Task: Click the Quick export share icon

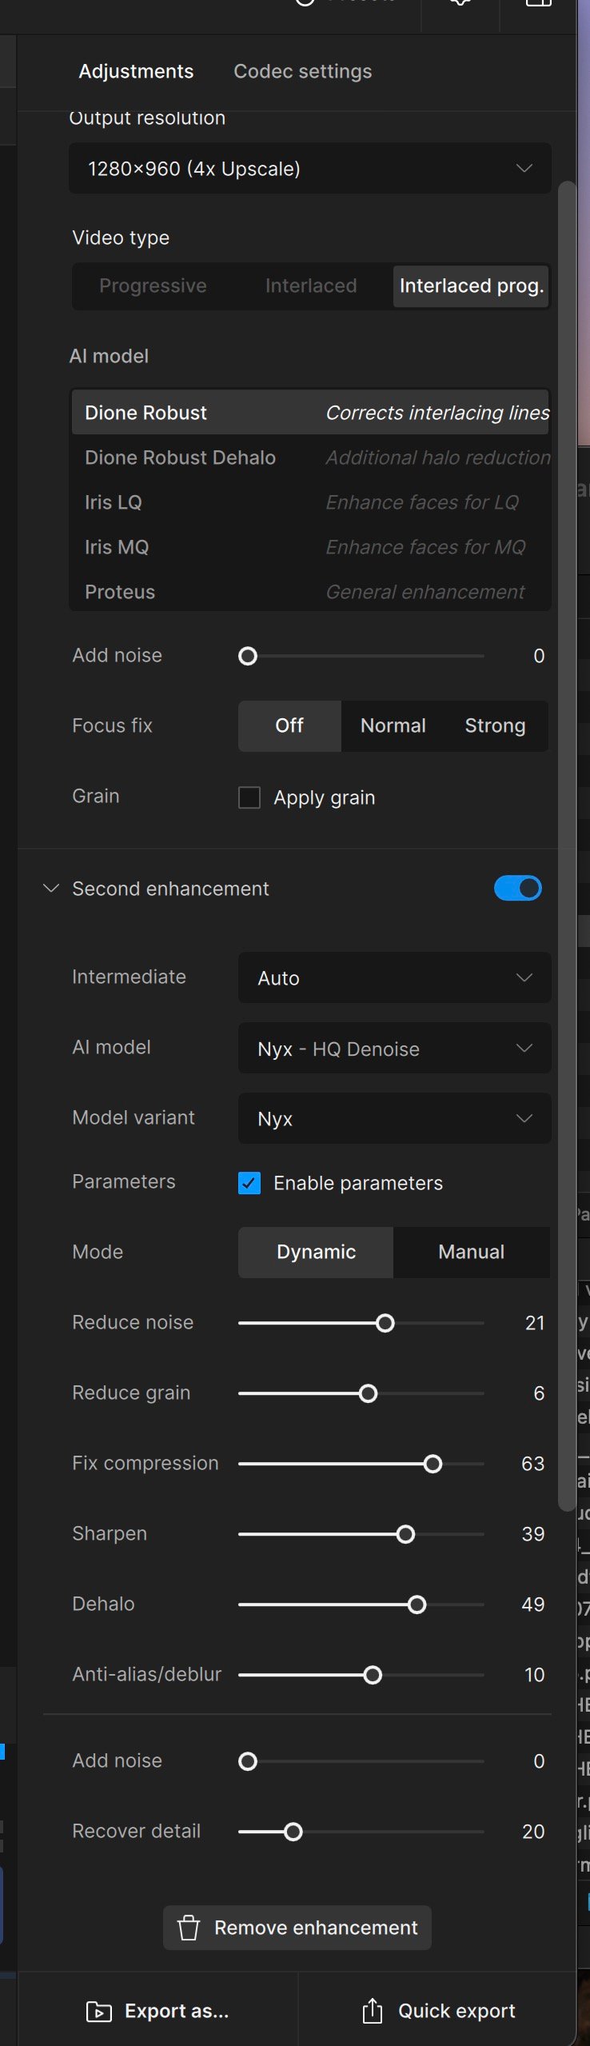Action: [373, 2011]
